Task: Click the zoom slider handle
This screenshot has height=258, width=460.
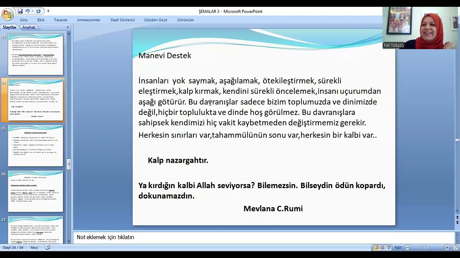Action: click(424, 248)
